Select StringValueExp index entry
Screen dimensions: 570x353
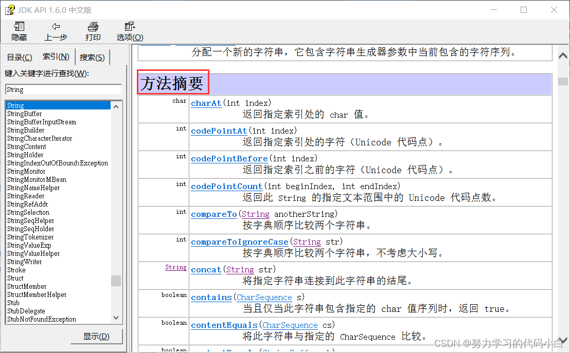click(29, 245)
